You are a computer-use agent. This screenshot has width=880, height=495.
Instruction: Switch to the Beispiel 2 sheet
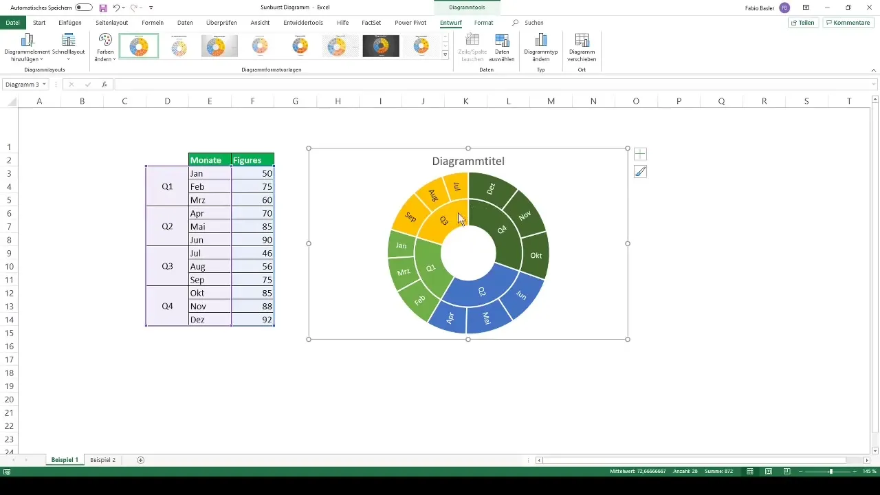point(102,459)
